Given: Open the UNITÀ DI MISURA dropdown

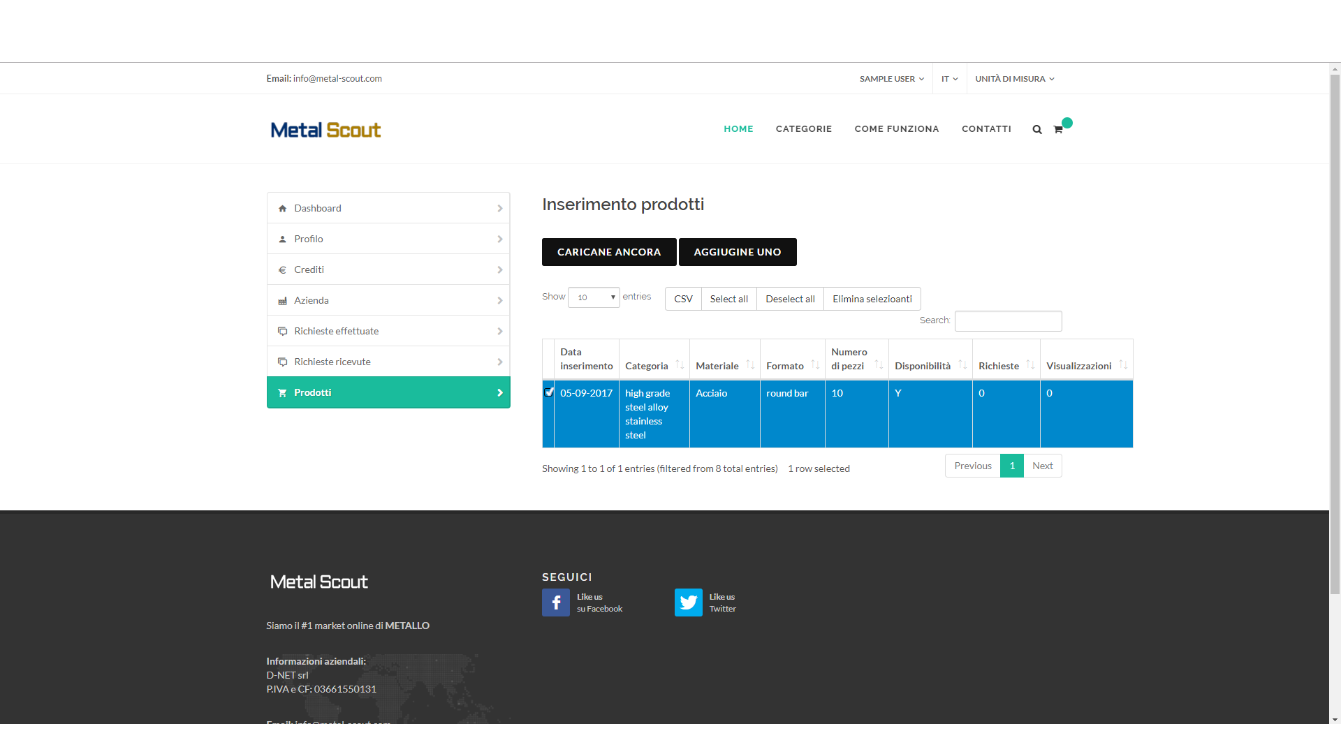Looking at the screenshot, I should [x=1015, y=79].
